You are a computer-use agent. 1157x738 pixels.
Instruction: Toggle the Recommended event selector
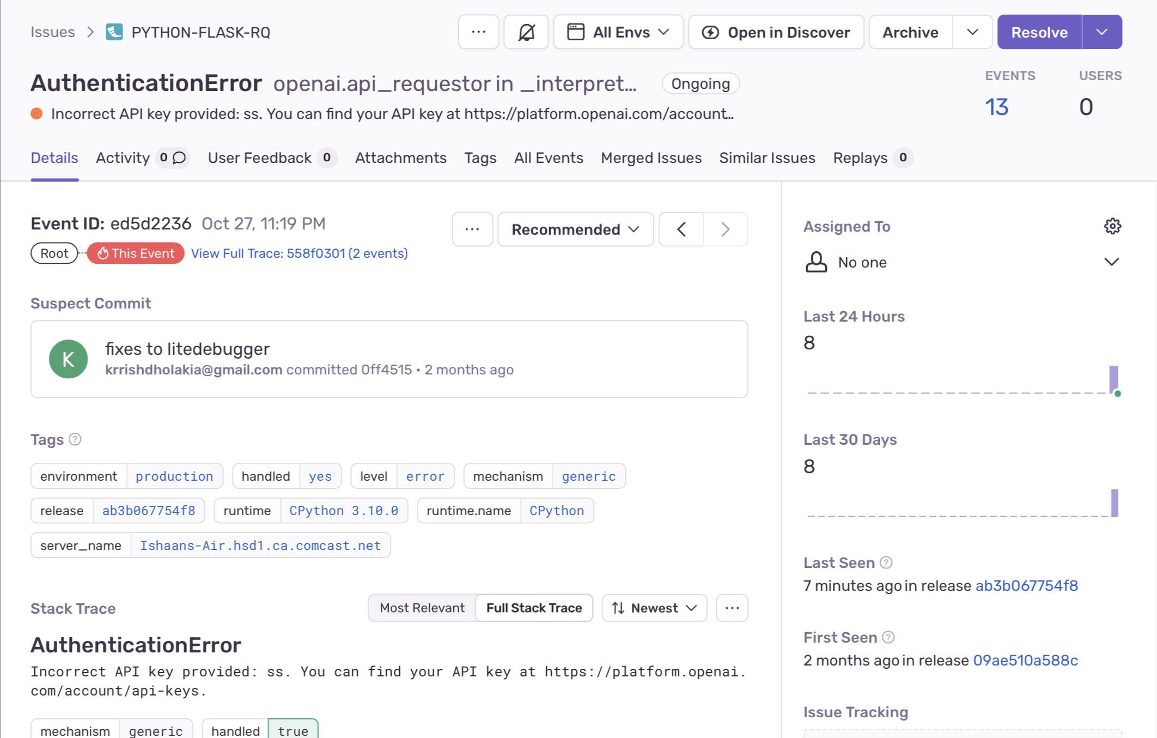tap(575, 228)
